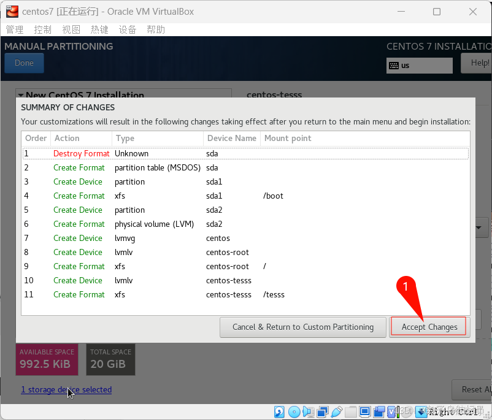The height and width of the screenshot is (420, 492).
Task: Click Create Format action in row 4
Action: pyautogui.click(x=79, y=196)
